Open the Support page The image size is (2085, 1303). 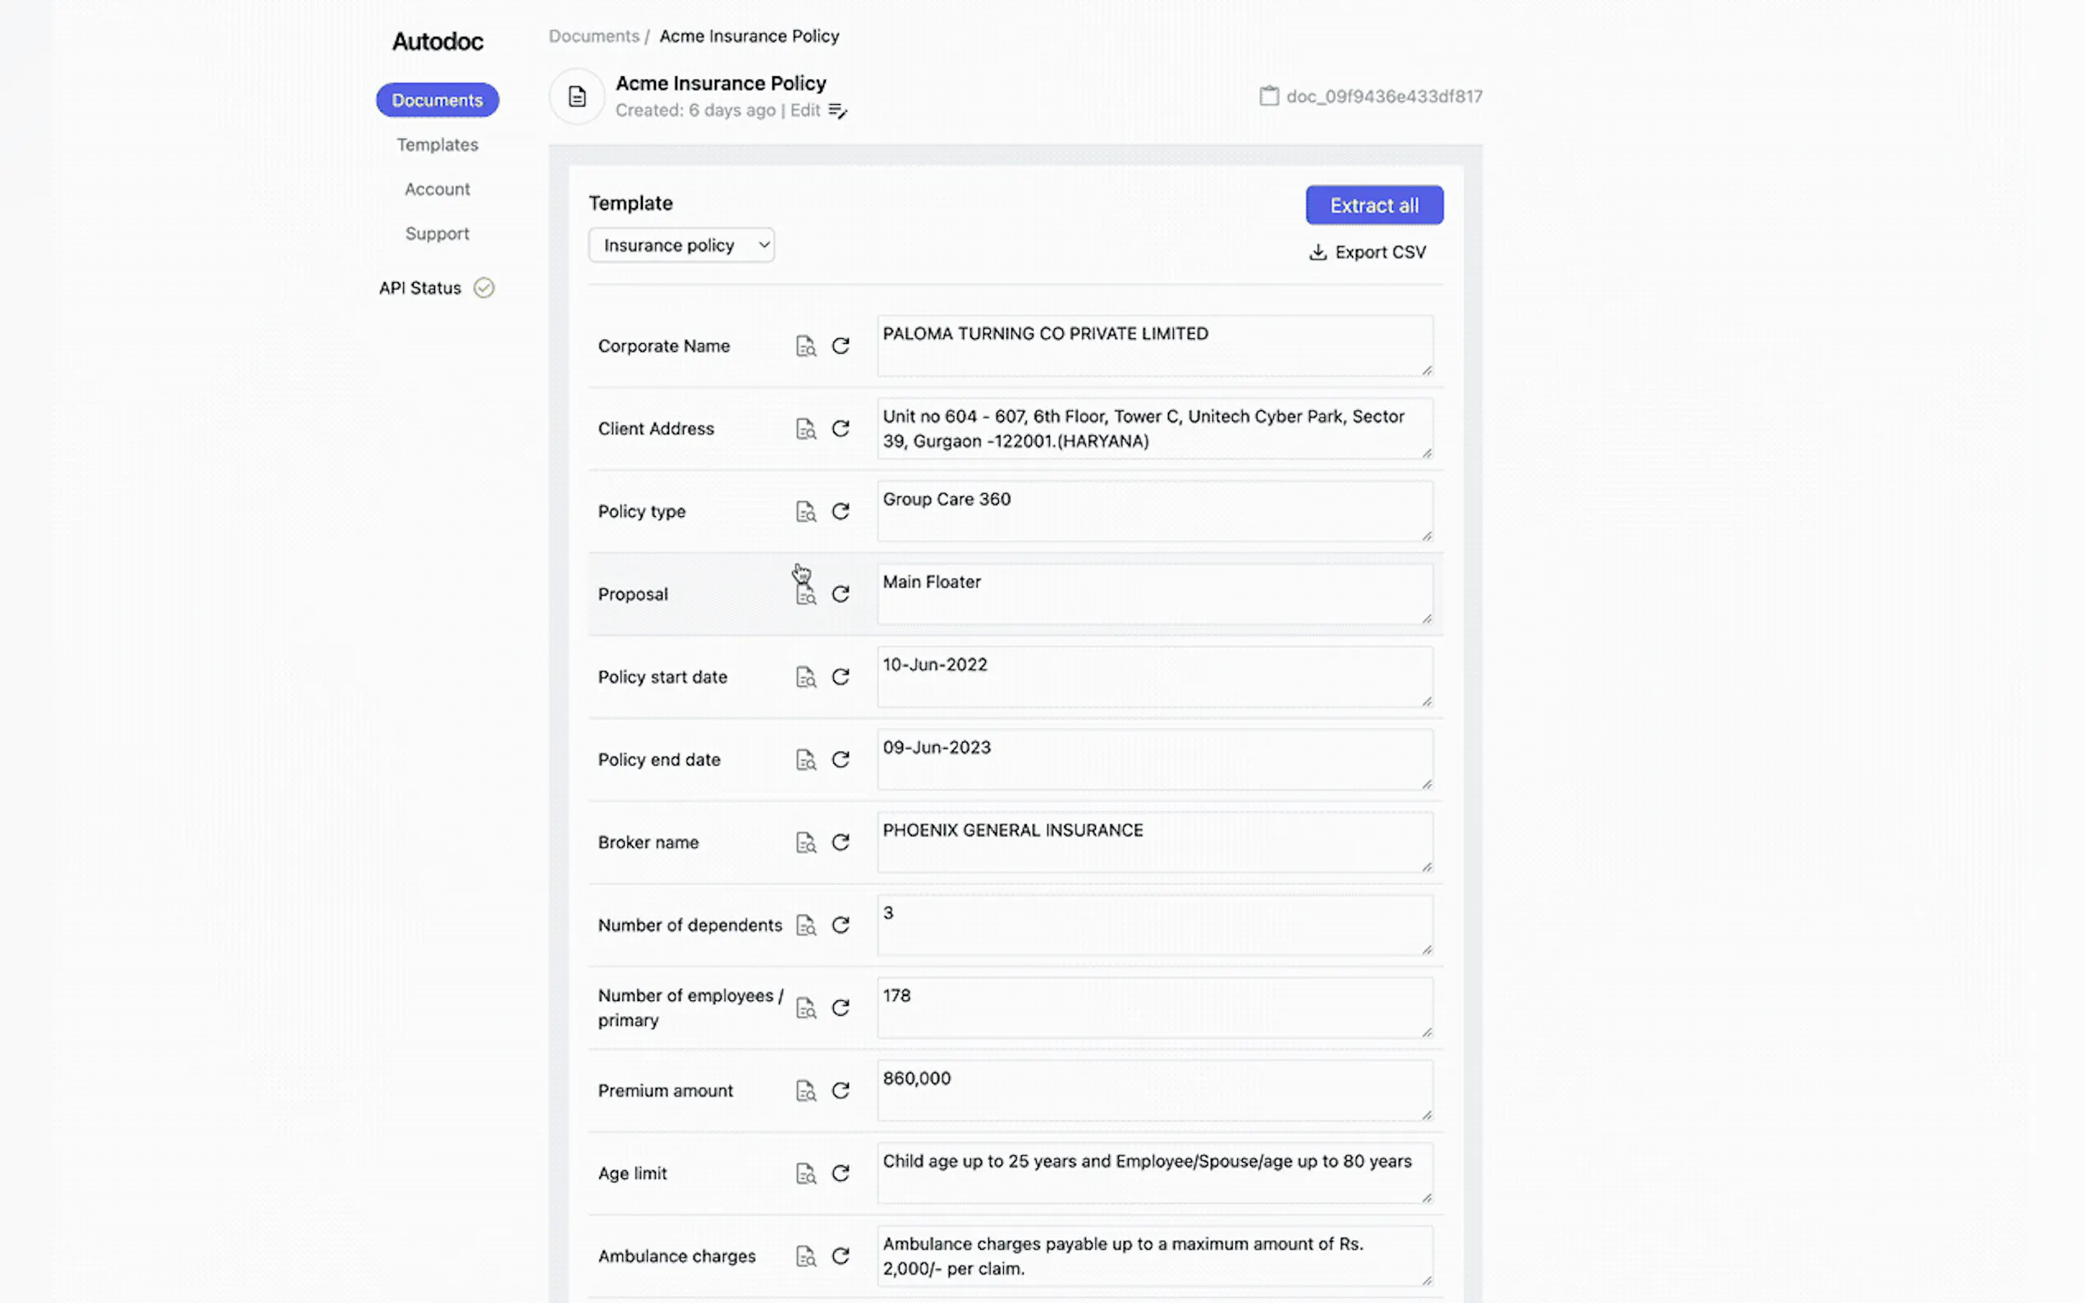(437, 234)
